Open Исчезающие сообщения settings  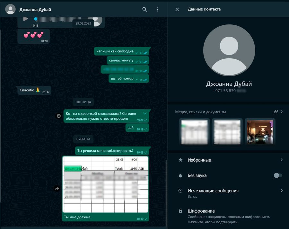(229, 193)
